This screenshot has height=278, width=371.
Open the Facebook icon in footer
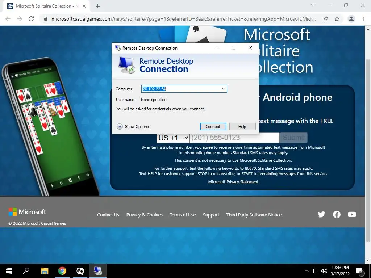[337, 214]
